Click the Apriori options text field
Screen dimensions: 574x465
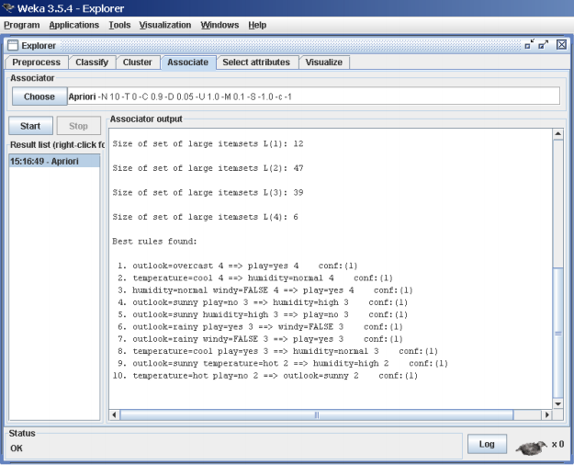coord(314,96)
